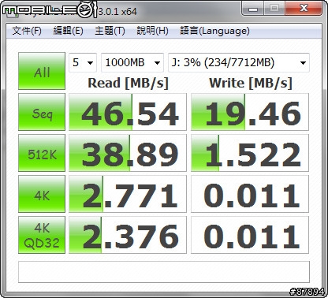Open the 編輯(E) menu

point(68,31)
